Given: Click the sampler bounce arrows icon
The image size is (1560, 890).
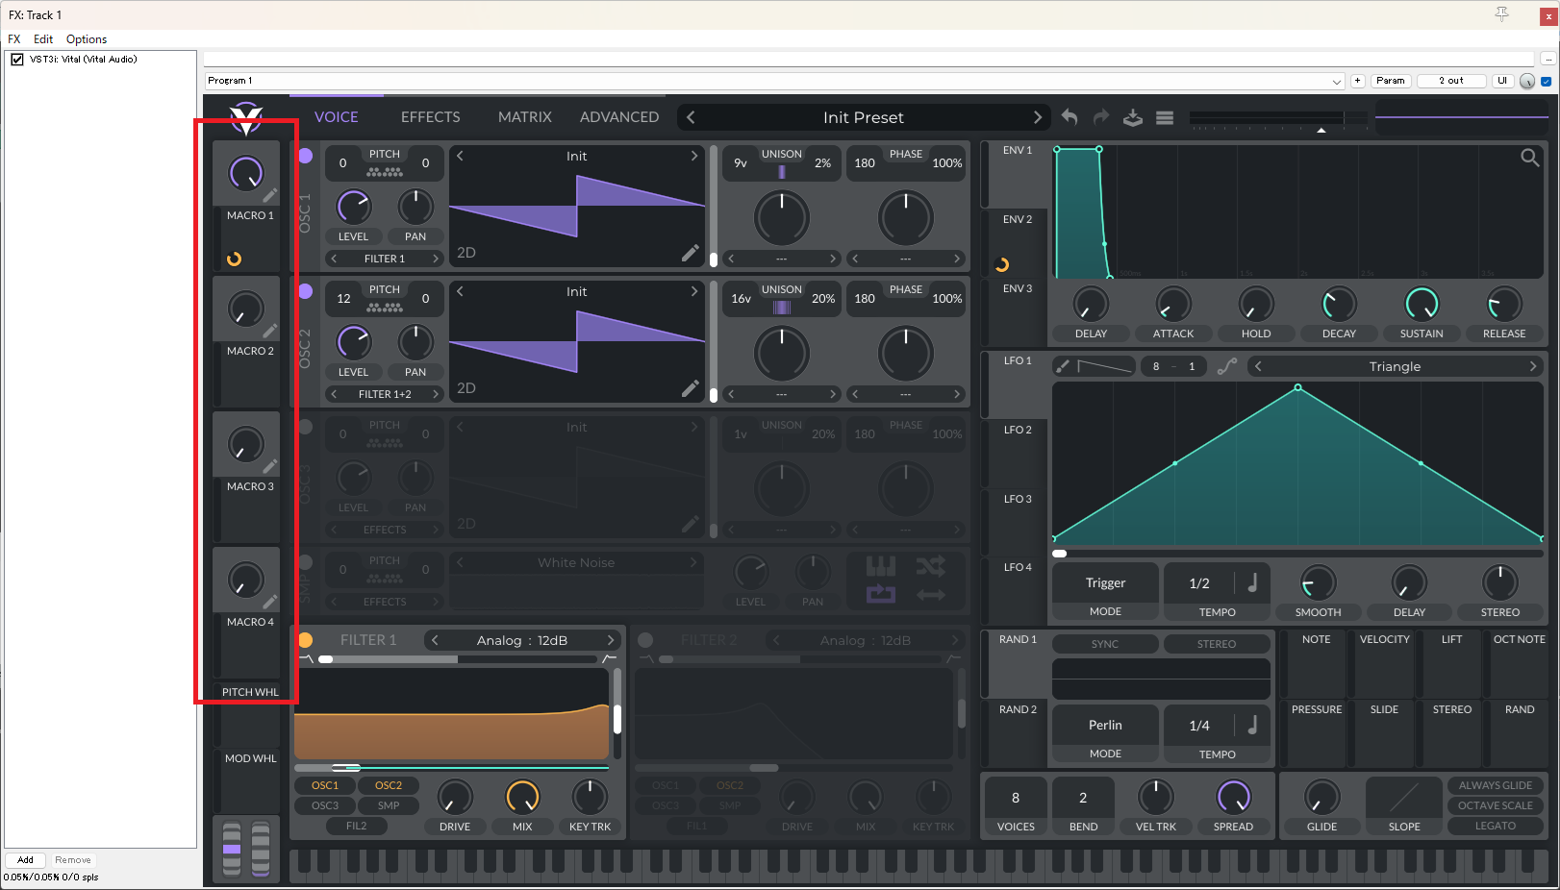Looking at the screenshot, I should point(930,595).
